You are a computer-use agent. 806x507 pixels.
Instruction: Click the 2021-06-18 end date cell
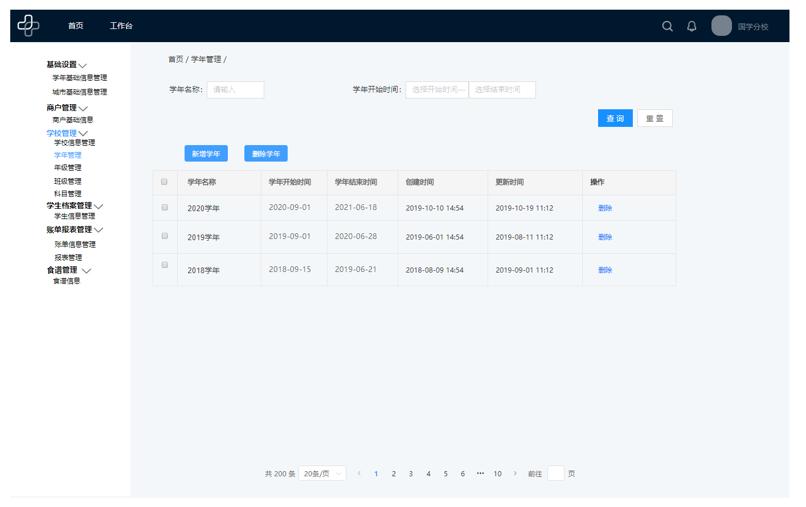(x=356, y=207)
